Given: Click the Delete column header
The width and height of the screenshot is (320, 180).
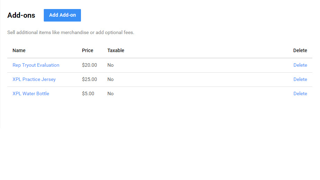Looking at the screenshot, I should (x=300, y=50).
